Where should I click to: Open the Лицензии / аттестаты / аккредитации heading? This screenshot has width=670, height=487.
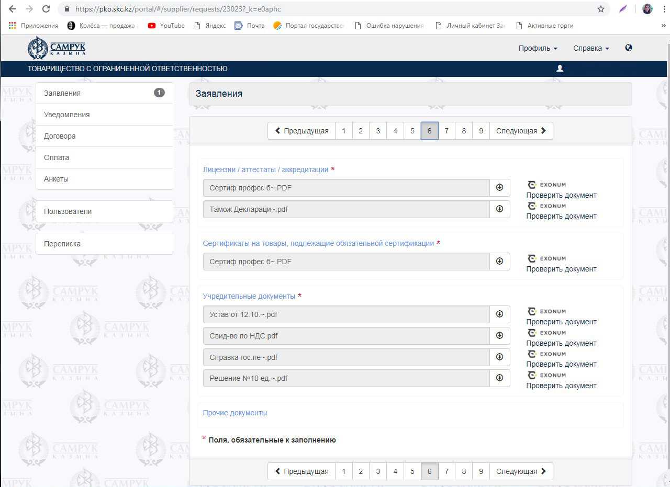click(x=265, y=169)
